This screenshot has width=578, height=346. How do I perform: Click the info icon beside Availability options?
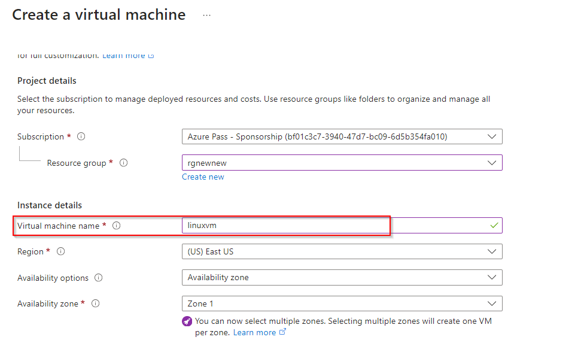(99, 278)
